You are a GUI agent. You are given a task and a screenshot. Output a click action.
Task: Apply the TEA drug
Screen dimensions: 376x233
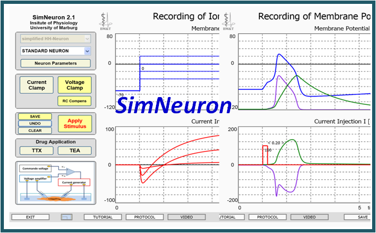[74, 151]
